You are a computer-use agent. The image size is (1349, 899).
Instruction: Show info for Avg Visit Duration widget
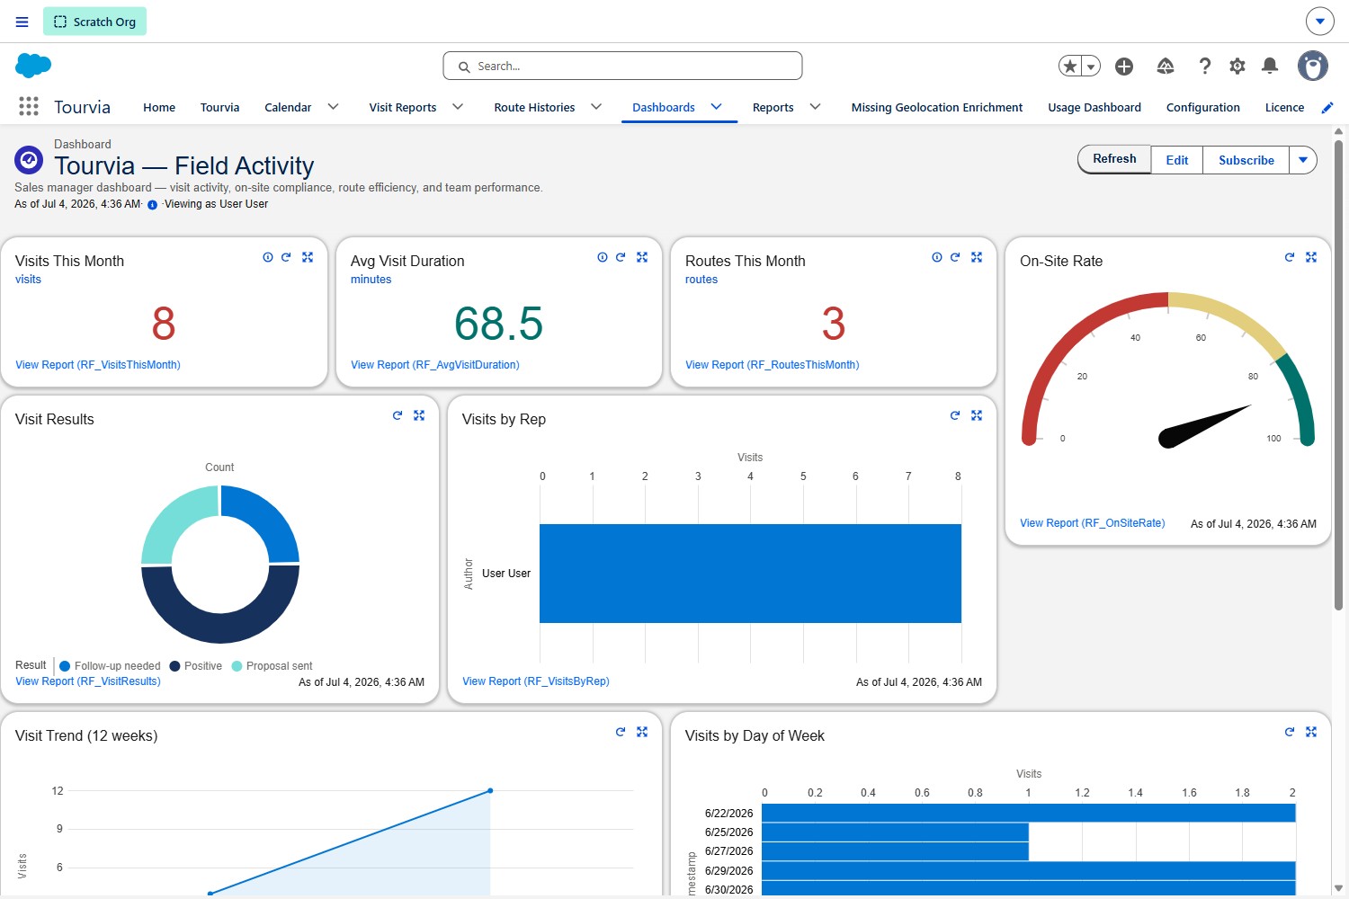(603, 257)
